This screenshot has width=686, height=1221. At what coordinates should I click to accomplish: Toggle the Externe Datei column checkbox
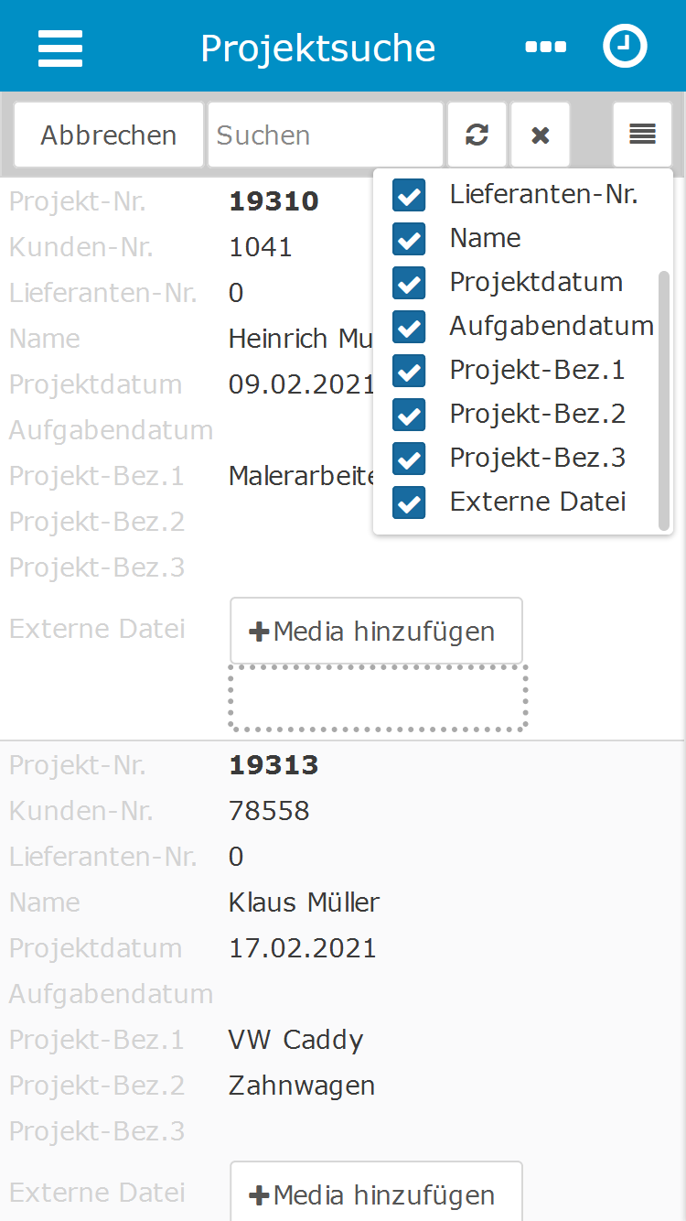[x=409, y=502]
